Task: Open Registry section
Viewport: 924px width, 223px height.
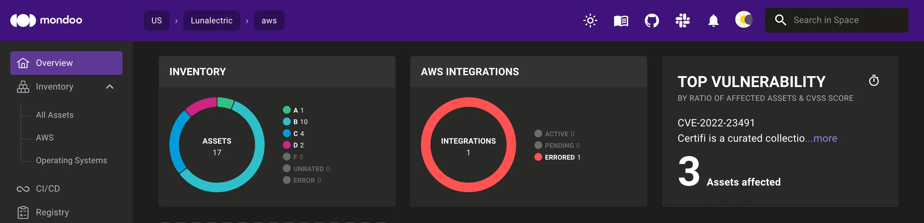Action: [x=52, y=212]
